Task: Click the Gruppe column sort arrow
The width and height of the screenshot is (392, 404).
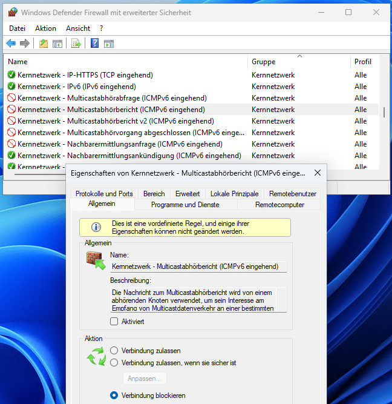Action: point(299,56)
